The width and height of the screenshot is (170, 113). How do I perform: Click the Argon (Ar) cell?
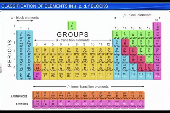pyautogui.click(x=157, y=43)
